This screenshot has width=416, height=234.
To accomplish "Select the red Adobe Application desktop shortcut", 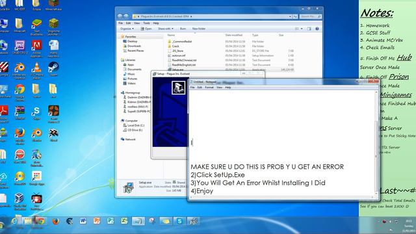I will tap(36, 49).
